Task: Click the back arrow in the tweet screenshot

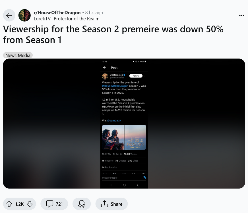Action: [x=104, y=68]
